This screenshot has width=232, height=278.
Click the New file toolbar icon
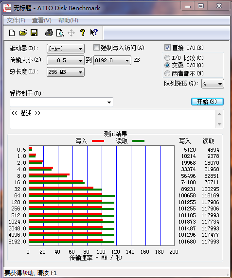click(12, 33)
